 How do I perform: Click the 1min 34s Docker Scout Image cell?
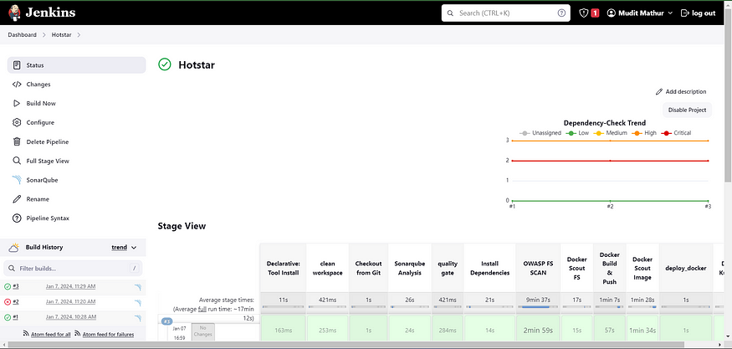pos(642,331)
